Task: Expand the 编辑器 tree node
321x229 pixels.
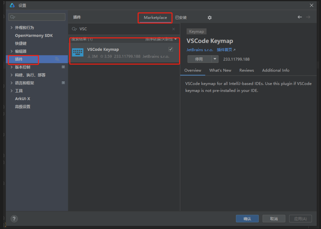Action: [x=11, y=51]
